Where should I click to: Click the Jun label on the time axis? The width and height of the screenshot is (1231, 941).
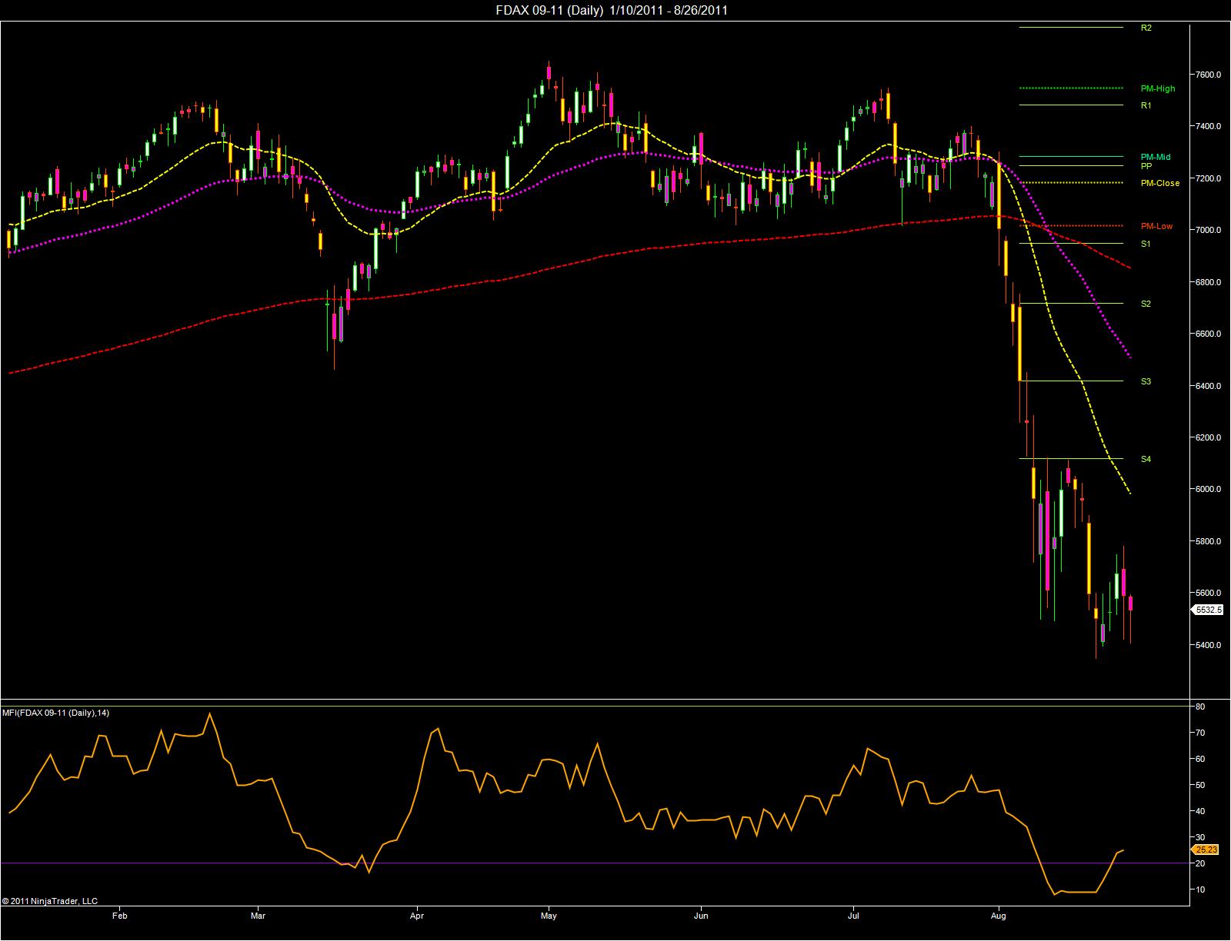tap(701, 916)
